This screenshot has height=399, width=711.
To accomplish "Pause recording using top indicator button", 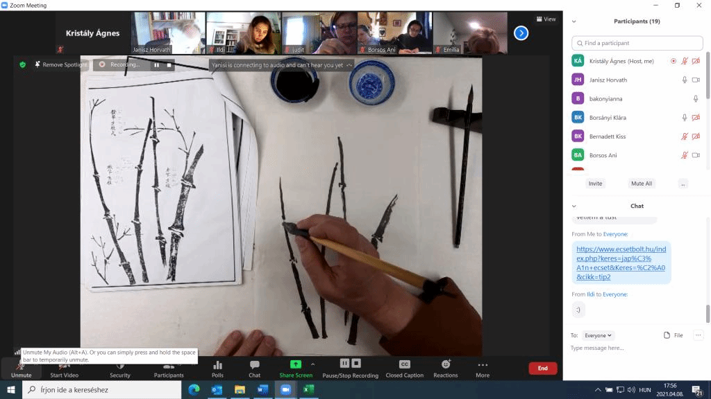I will (156, 65).
